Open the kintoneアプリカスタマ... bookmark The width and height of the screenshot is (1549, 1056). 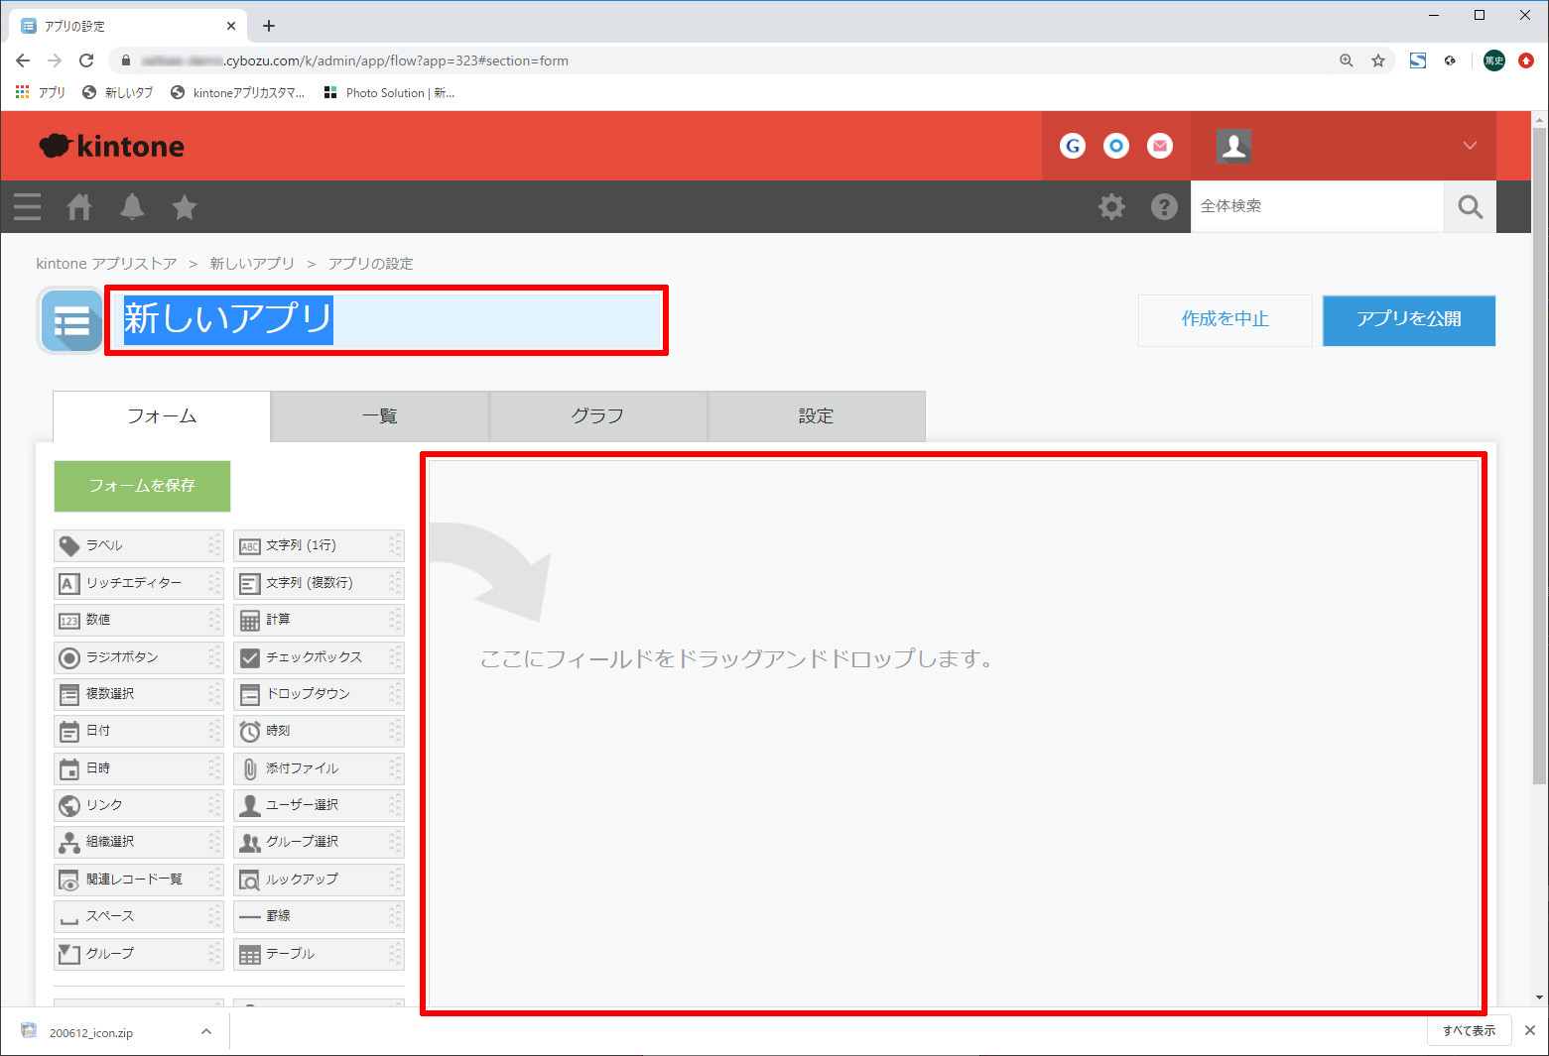(x=238, y=92)
